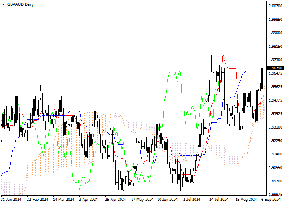Click the 1.89700 price scale label

[275, 181]
